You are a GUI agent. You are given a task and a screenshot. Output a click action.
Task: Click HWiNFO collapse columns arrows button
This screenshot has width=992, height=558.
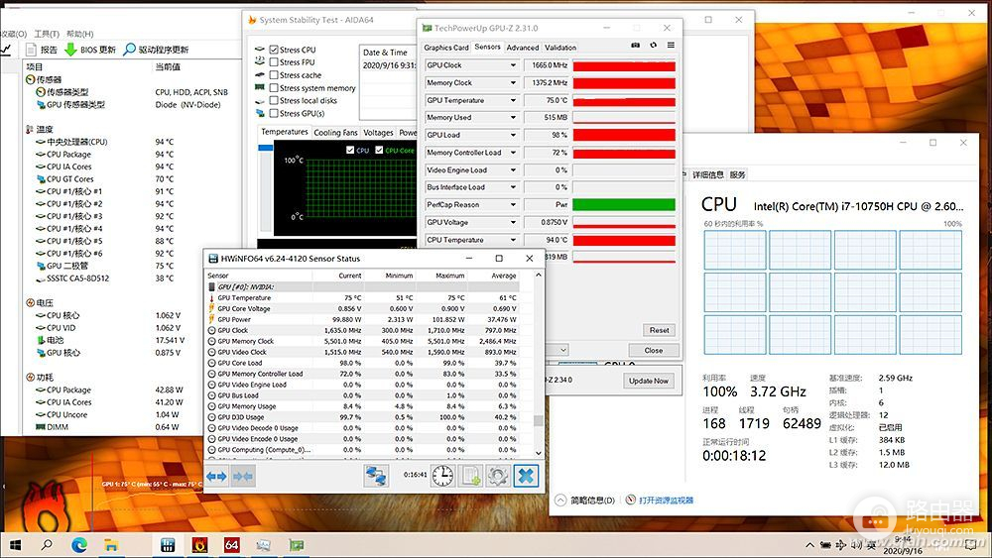(243, 476)
